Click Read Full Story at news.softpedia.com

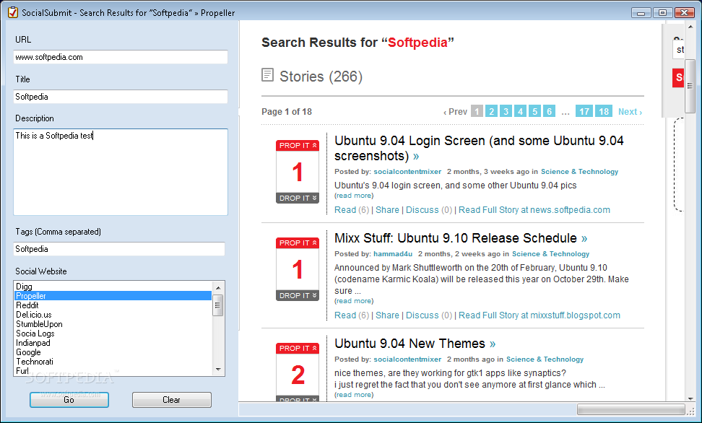point(534,210)
